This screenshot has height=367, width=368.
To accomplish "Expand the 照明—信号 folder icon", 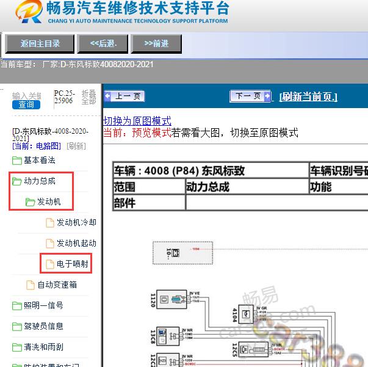I will pos(17,306).
